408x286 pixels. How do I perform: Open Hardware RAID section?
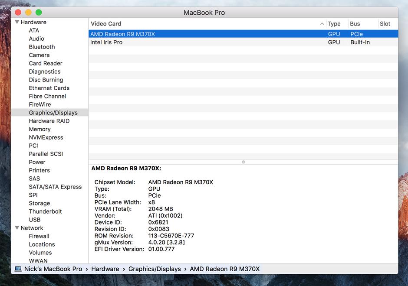(x=49, y=121)
